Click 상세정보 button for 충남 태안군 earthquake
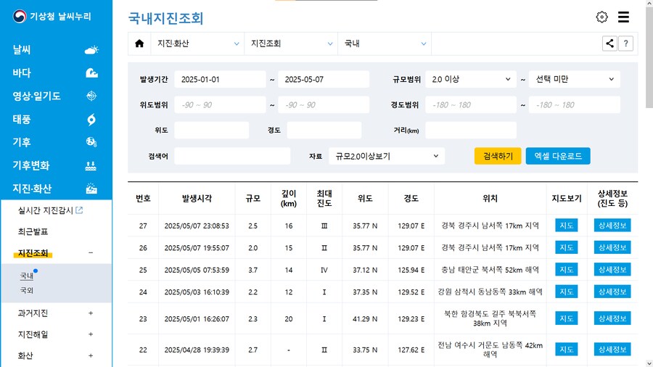Screen dimensions: 653x367 point(612,270)
